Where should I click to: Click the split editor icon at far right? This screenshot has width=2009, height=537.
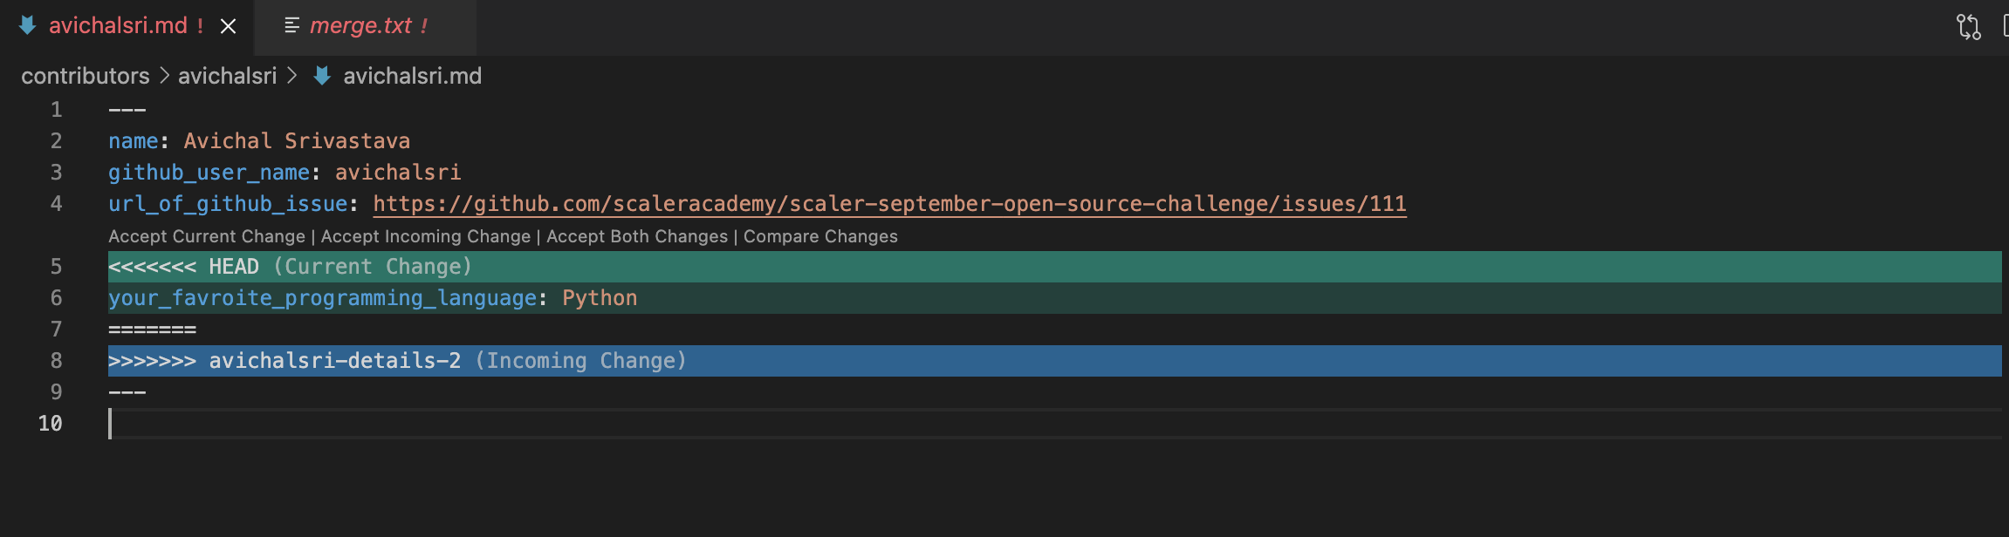click(2005, 26)
